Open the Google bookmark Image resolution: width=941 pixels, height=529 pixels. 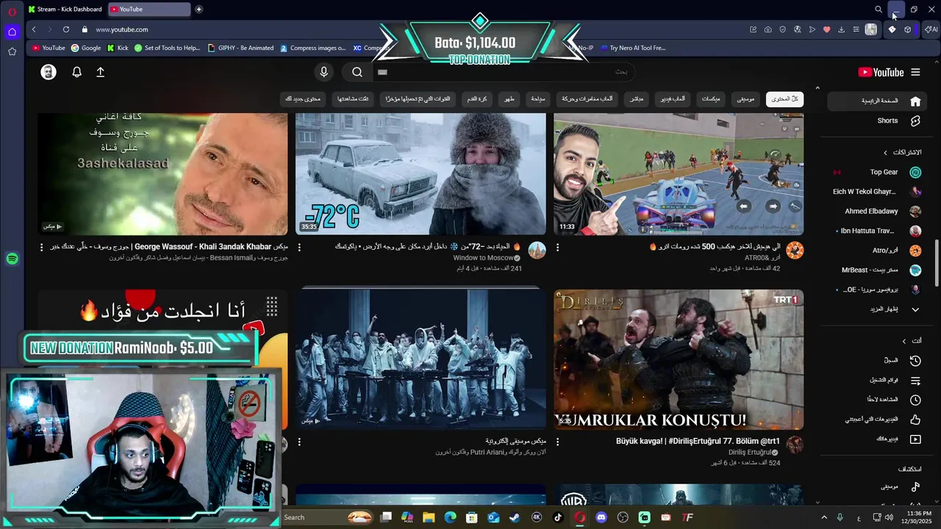point(86,48)
